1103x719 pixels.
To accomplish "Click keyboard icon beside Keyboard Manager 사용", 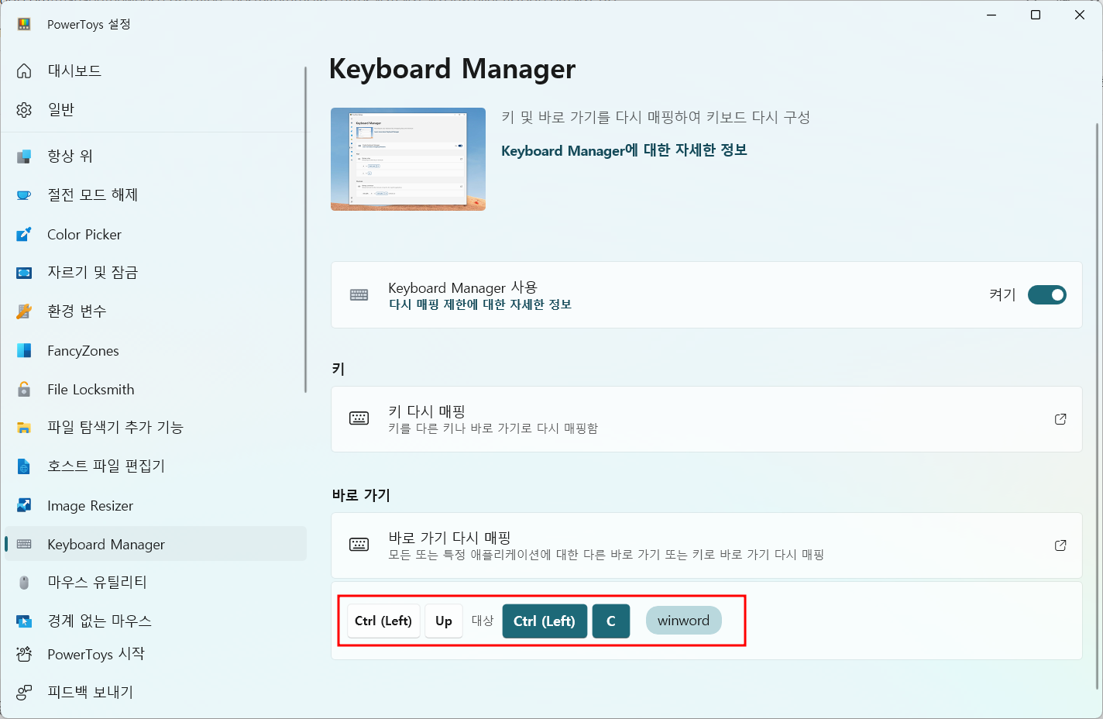I will (359, 294).
